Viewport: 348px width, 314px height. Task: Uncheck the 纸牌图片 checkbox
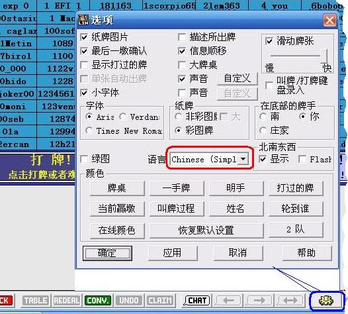[x=84, y=37]
